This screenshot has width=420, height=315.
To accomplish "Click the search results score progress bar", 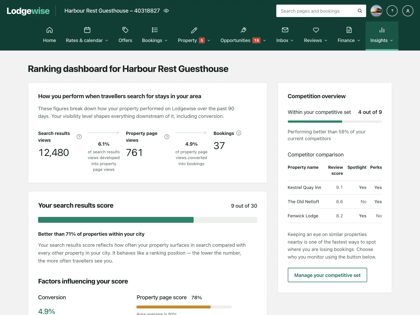I will coord(148,220).
